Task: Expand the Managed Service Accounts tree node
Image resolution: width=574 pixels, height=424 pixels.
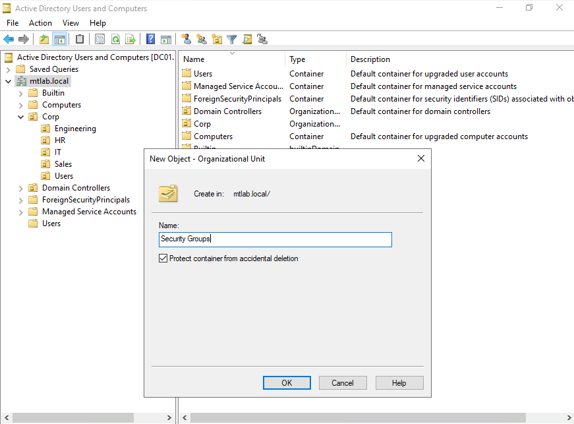Action: coord(21,212)
